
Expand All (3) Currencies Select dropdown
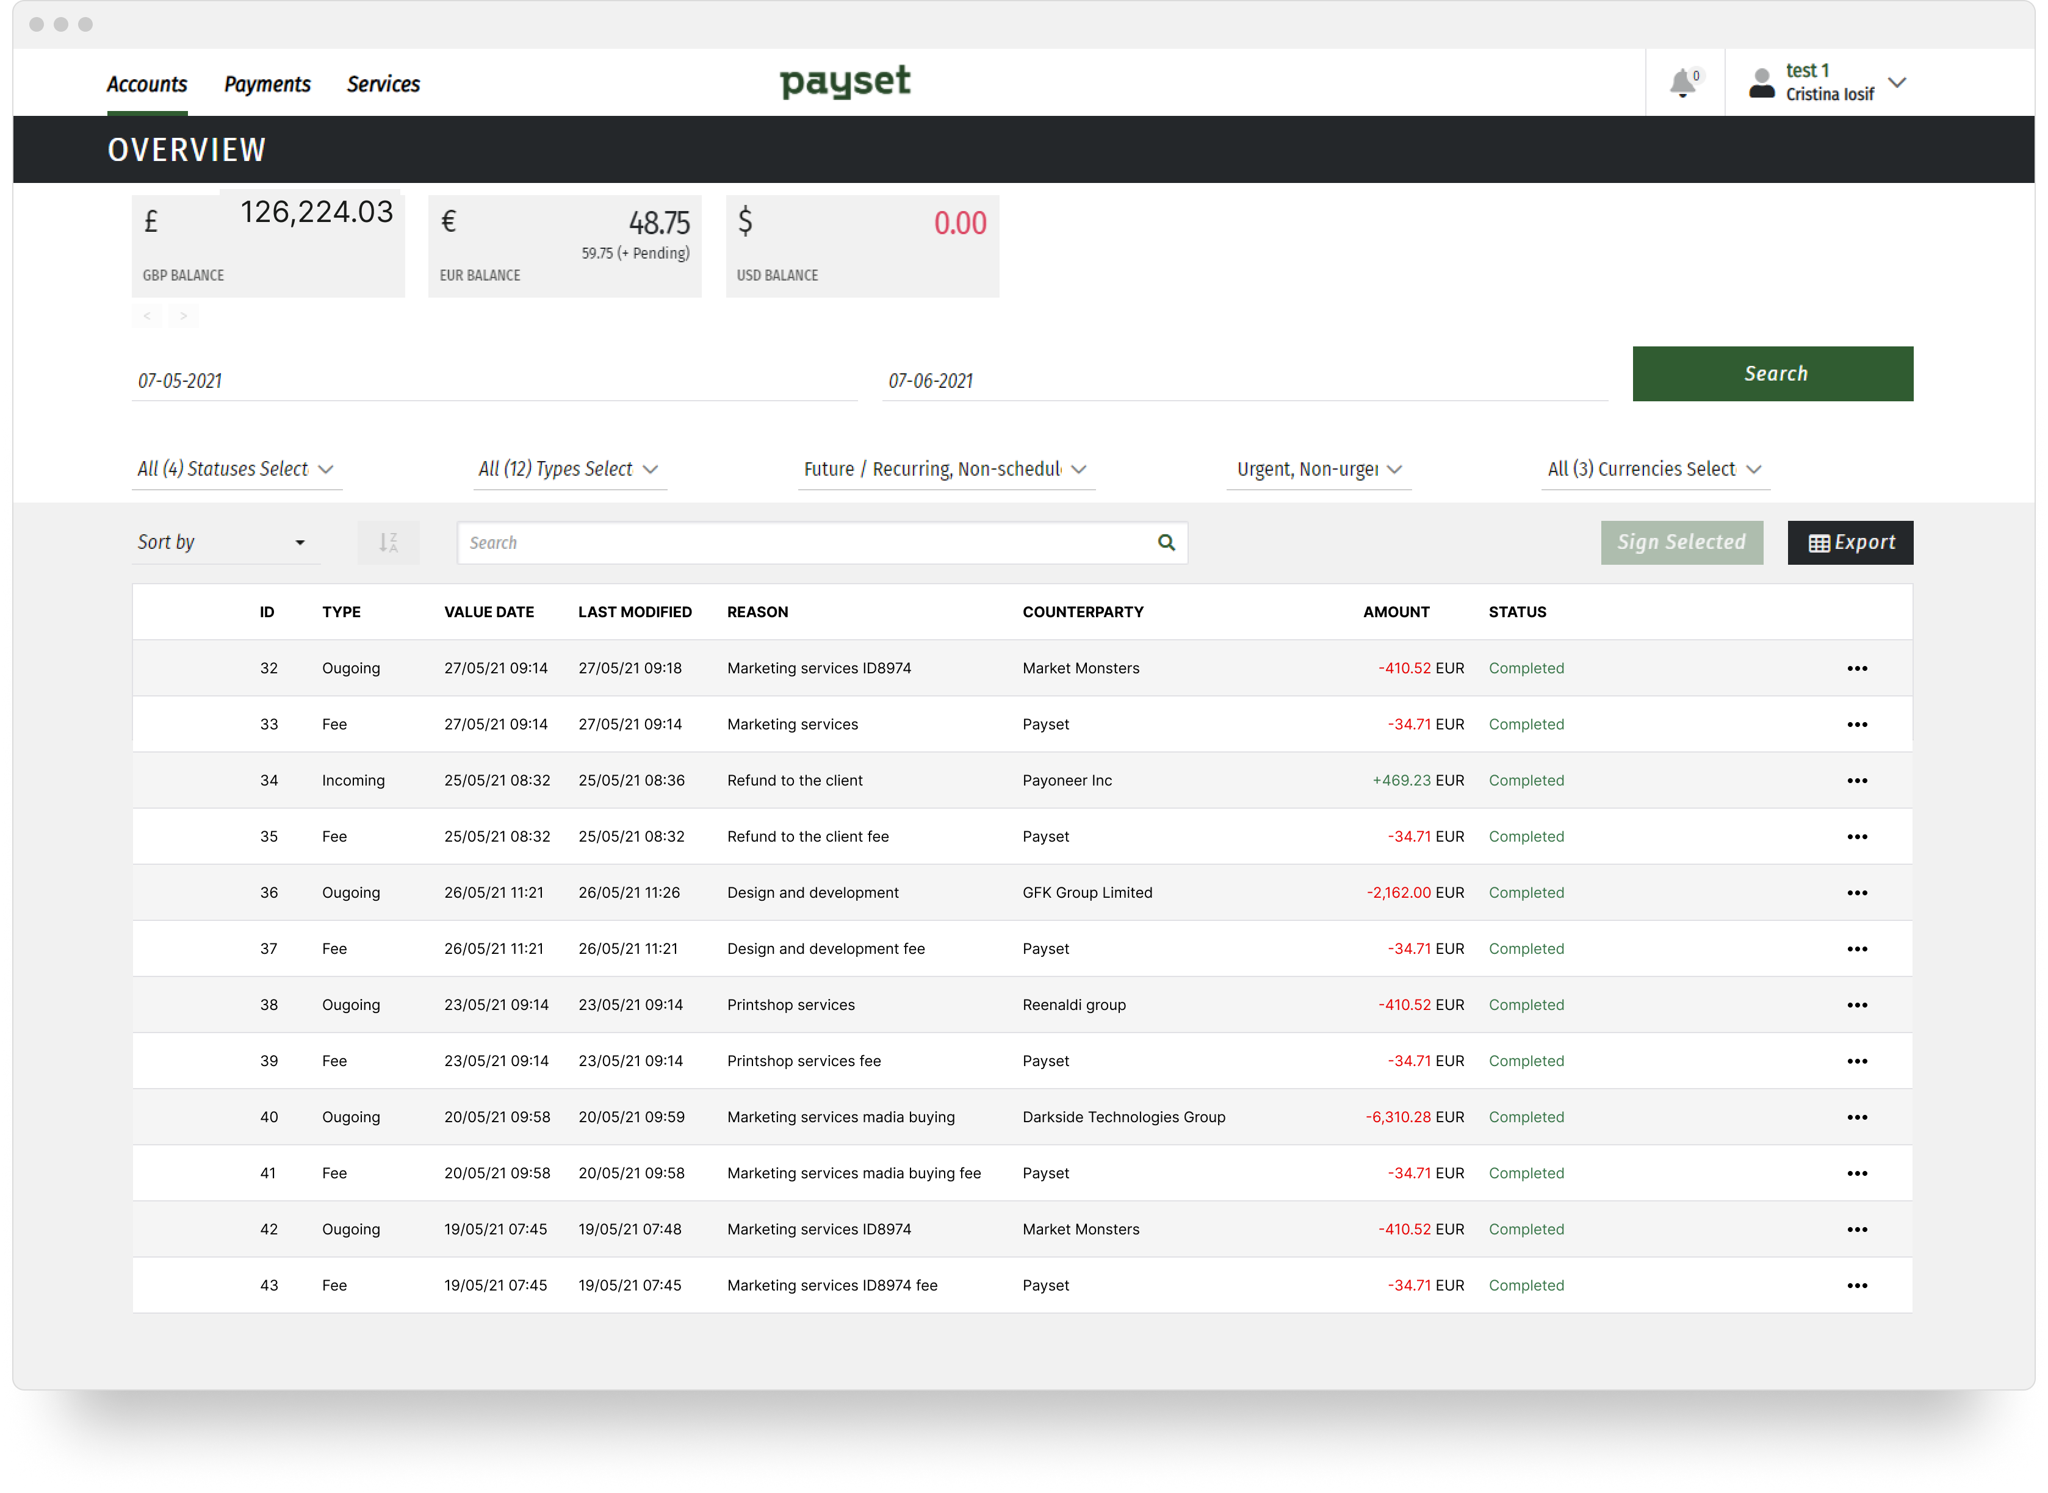click(1654, 469)
